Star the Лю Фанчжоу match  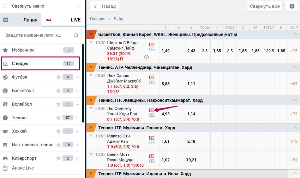(x=91, y=108)
